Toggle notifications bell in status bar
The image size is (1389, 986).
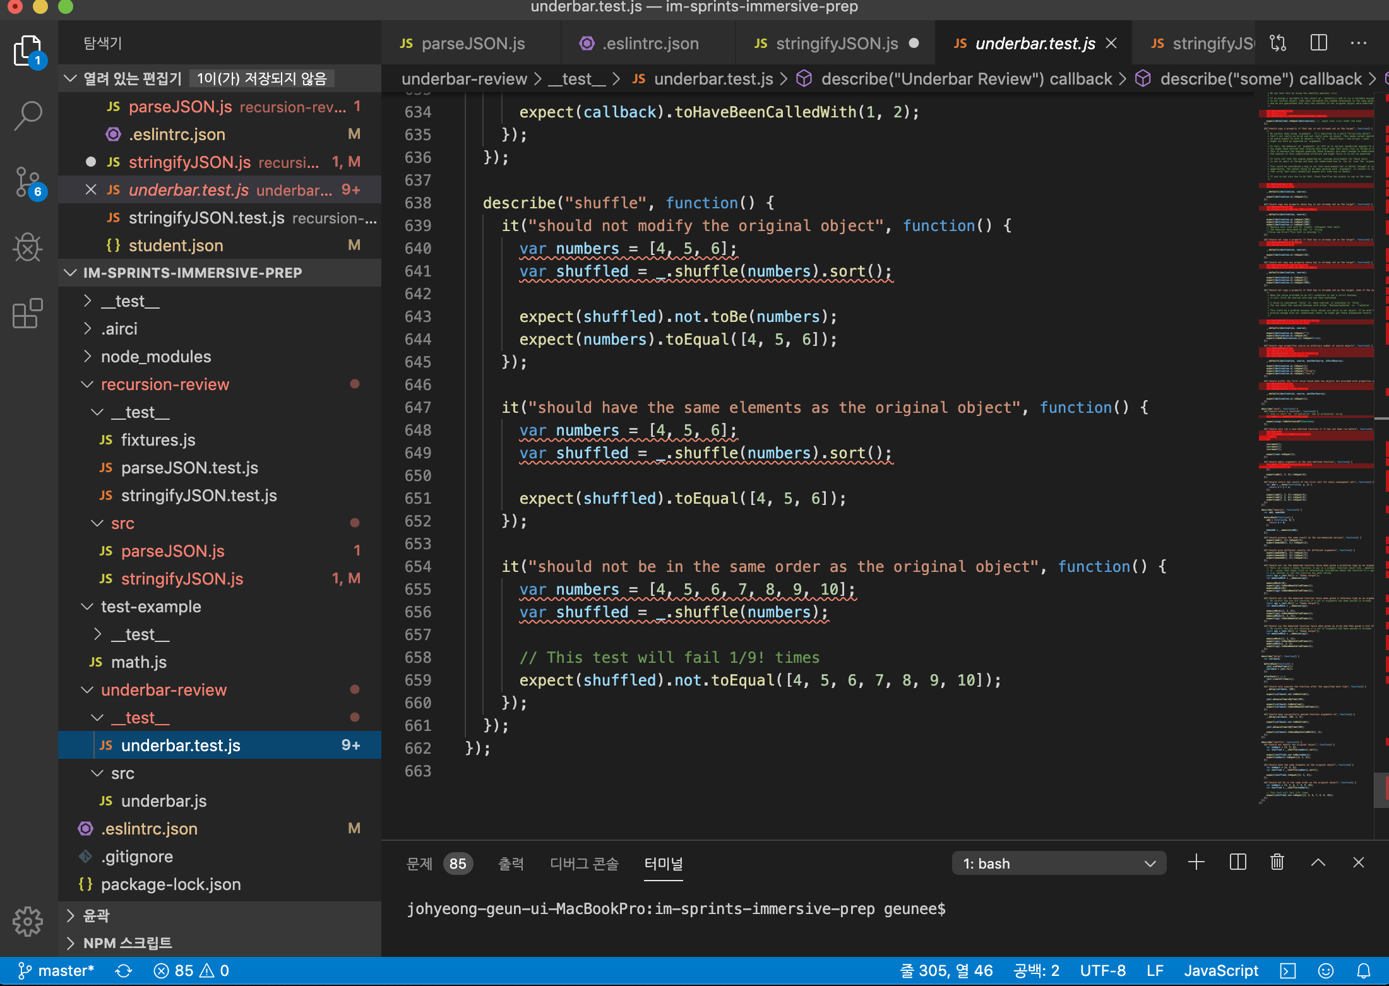pos(1364,971)
